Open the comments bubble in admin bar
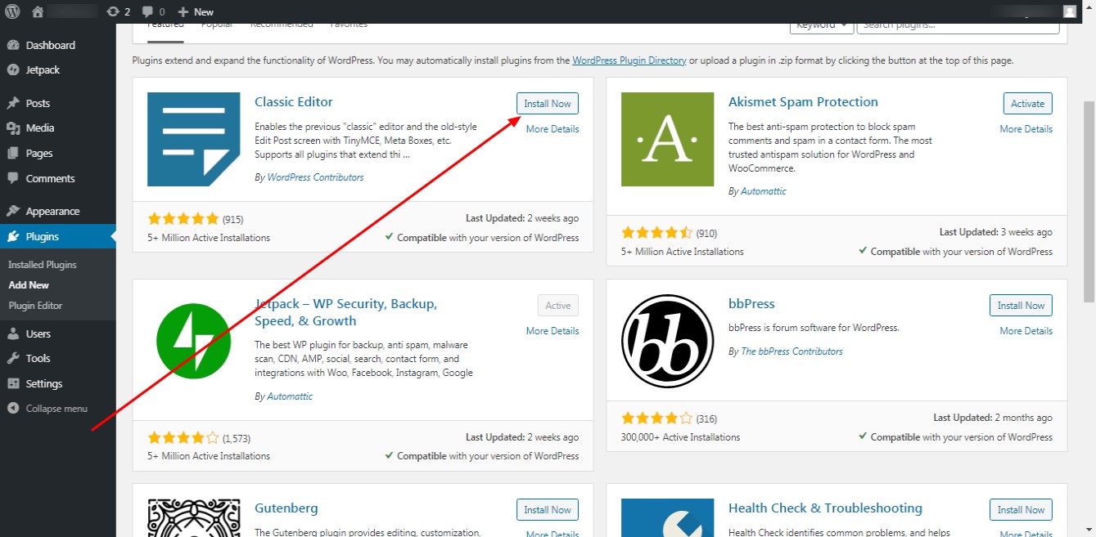1096x537 pixels. (x=153, y=11)
